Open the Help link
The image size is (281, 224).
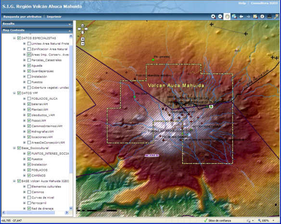click(242, 3)
